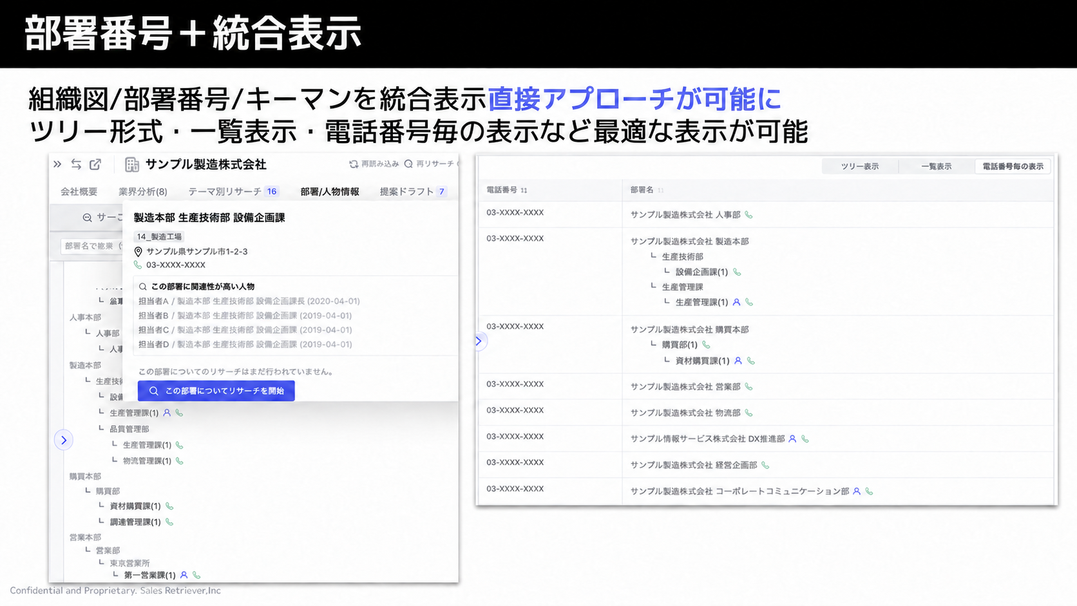Click the double-chevron sidebar expand icon
This screenshot has height=606, width=1077.
57,164
